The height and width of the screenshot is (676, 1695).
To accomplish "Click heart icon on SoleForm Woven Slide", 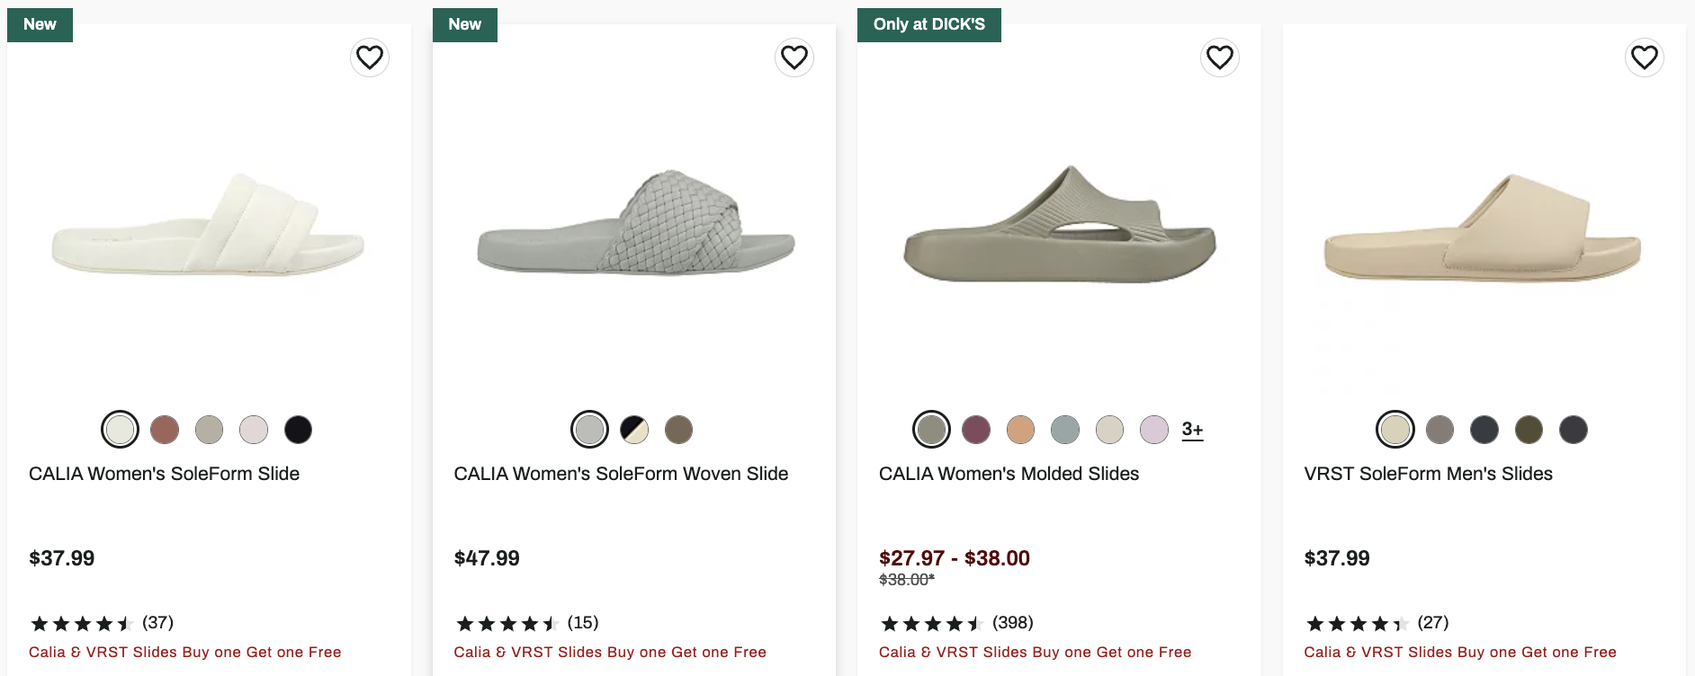I will [794, 58].
